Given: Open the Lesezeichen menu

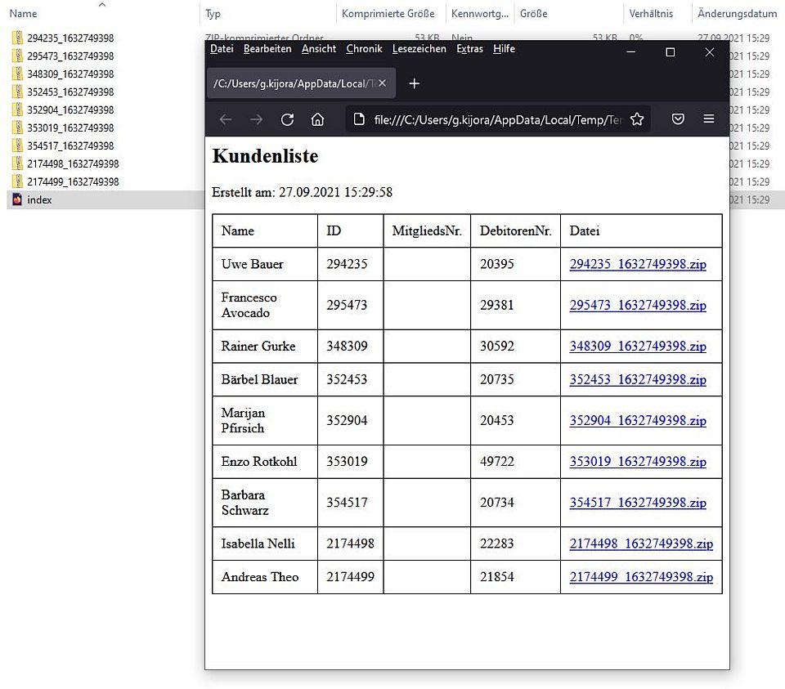Looking at the screenshot, I should pyautogui.click(x=419, y=49).
